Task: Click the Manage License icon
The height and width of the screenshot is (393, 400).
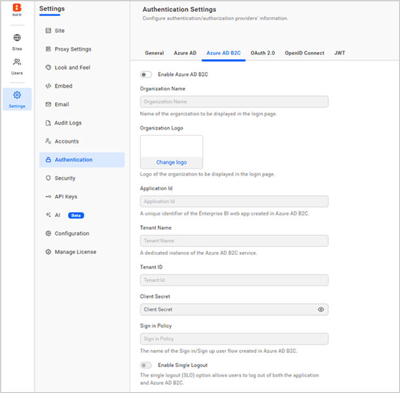Action: (48, 252)
